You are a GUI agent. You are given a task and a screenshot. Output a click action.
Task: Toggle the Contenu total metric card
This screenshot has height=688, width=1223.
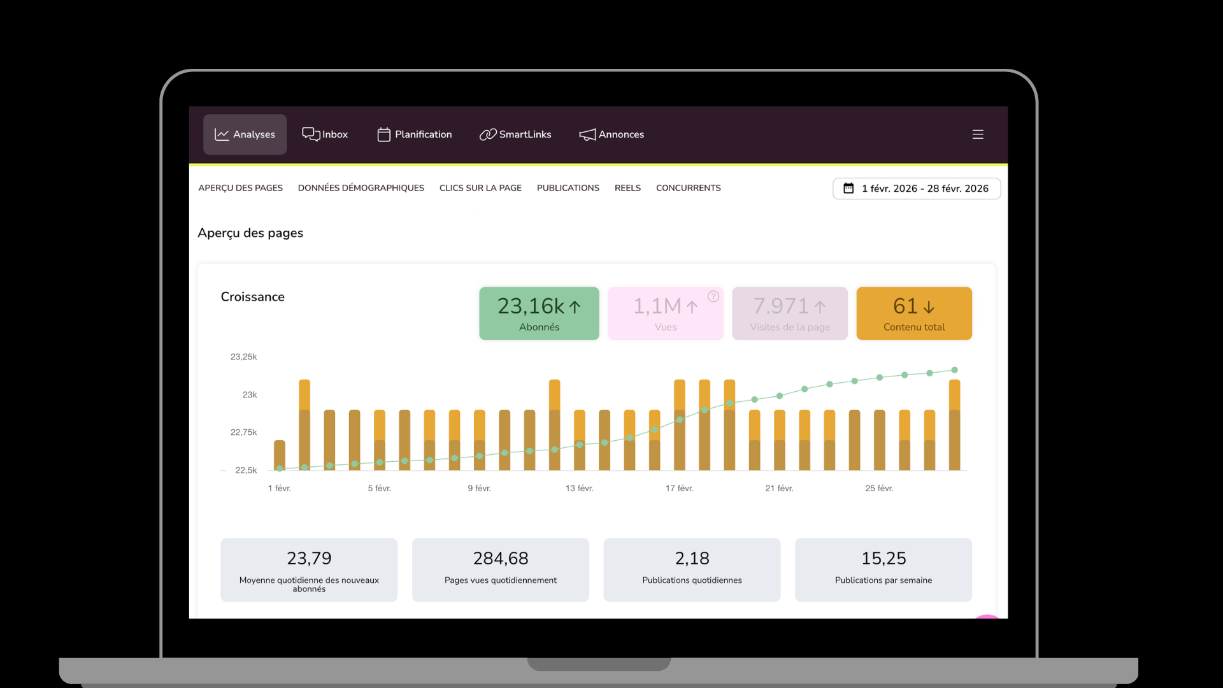(913, 313)
